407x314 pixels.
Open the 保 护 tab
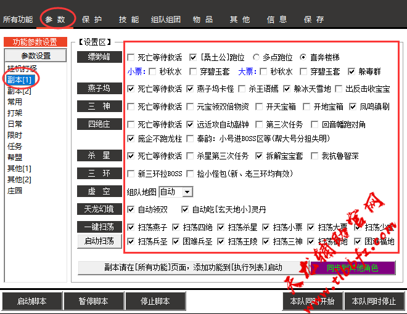click(x=92, y=20)
